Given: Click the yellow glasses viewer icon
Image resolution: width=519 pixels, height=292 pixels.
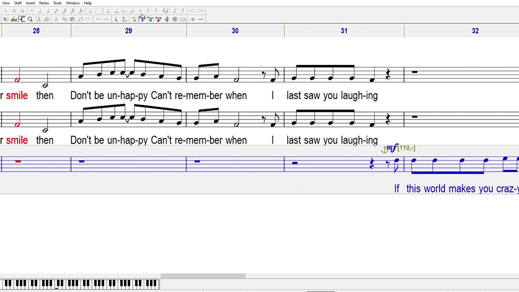Looking at the screenshot, I should coord(14,19).
